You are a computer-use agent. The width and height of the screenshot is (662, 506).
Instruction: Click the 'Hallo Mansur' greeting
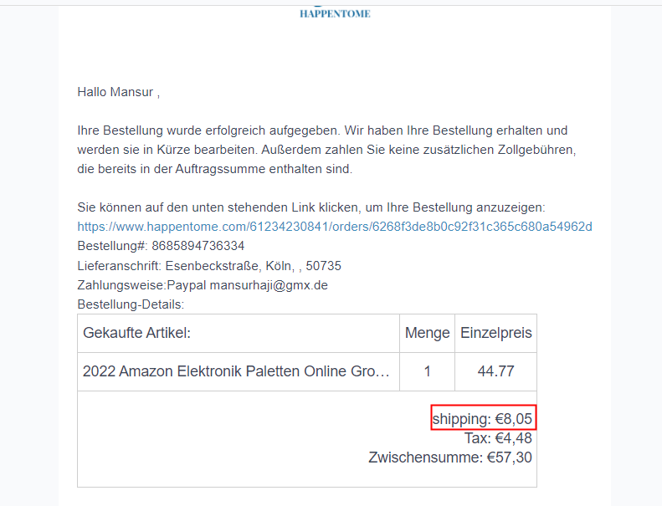118,92
